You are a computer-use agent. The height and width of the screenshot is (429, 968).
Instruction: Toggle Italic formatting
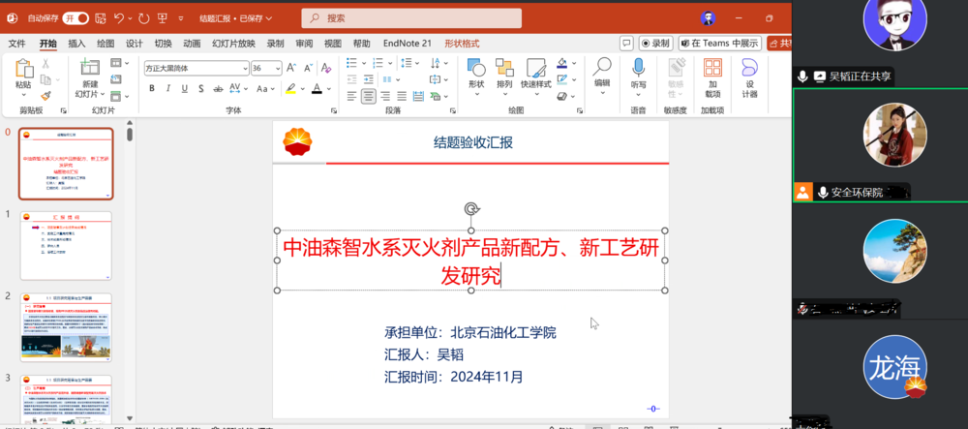click(x=167, y=89)
